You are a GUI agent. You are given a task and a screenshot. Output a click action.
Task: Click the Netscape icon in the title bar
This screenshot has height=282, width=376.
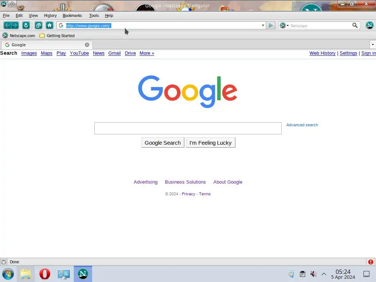pos(4,4)
